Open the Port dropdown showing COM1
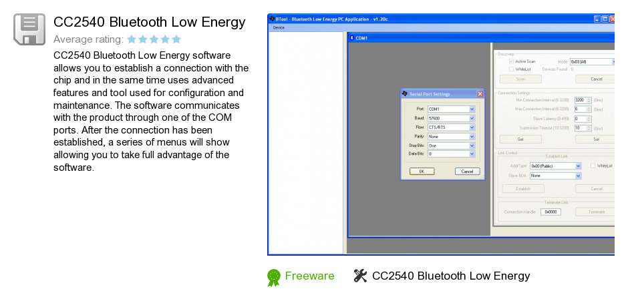Image resolution: width=628 pixels, height=307 pixels. 452,109
